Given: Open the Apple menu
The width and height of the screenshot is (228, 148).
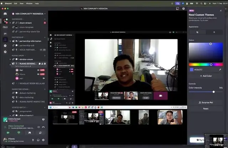Looking at the screenshot, I should (2, 4).
